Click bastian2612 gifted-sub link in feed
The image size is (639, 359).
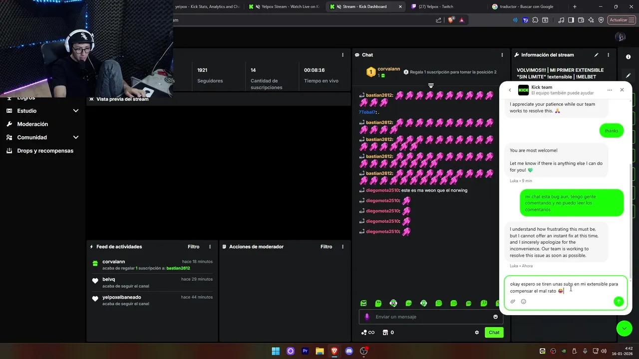click(178, 268)
